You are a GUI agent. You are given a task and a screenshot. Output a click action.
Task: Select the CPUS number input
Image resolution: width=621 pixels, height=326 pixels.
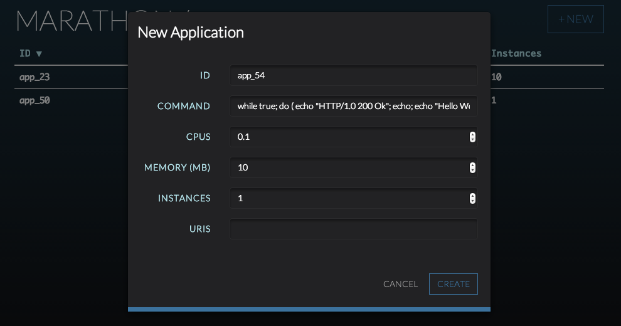(348, 137)
